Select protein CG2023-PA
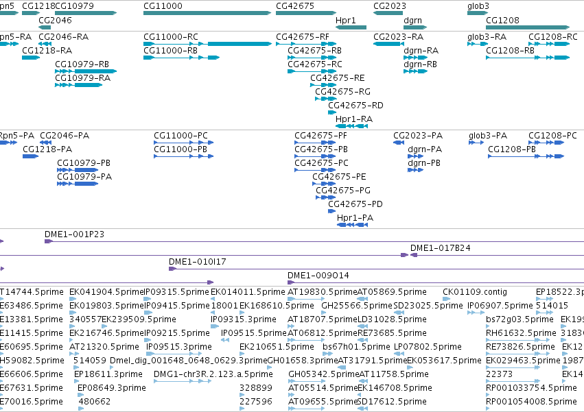The height and width of the screenshot is (412, 584). coord(418,136)
